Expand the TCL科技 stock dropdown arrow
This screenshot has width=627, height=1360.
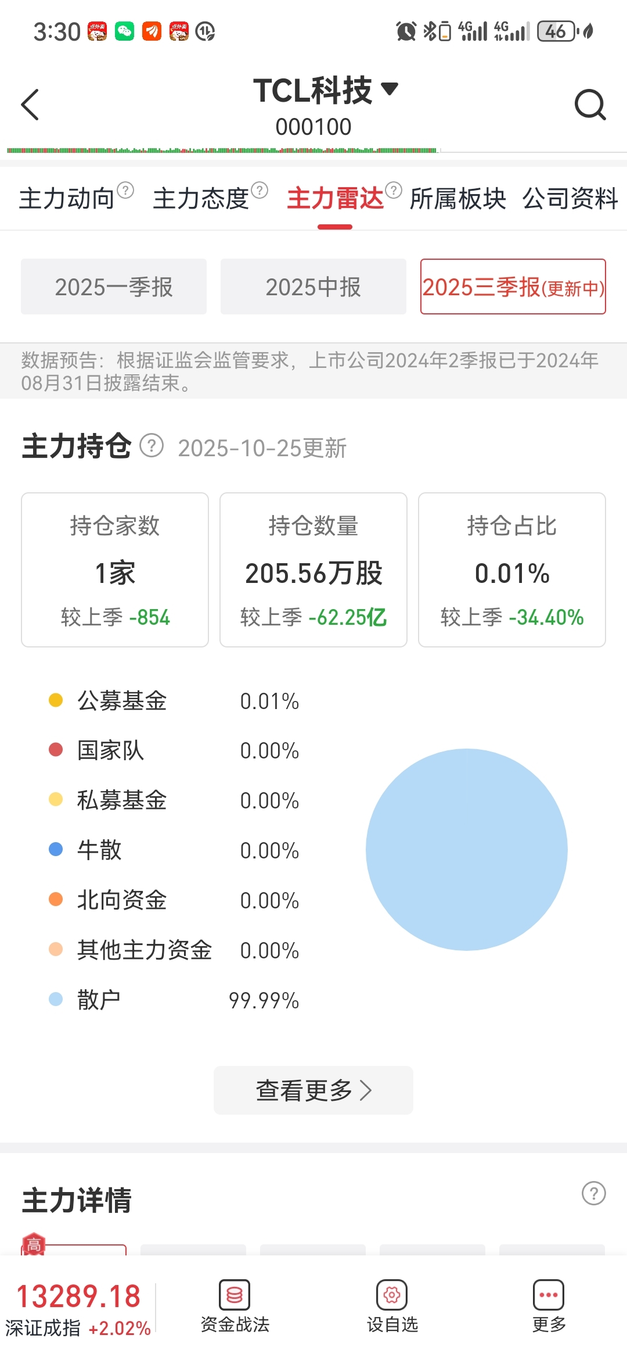[390, 89]
